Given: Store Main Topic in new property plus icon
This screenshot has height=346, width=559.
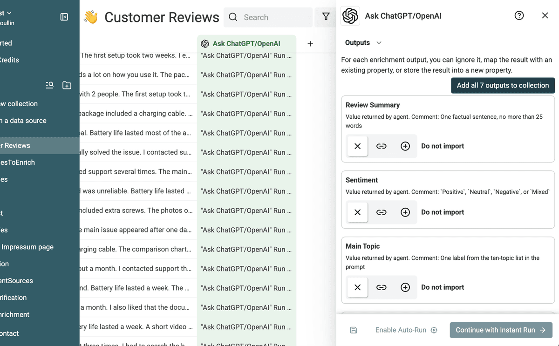Looking at the screenshot, I should point(405,287).
